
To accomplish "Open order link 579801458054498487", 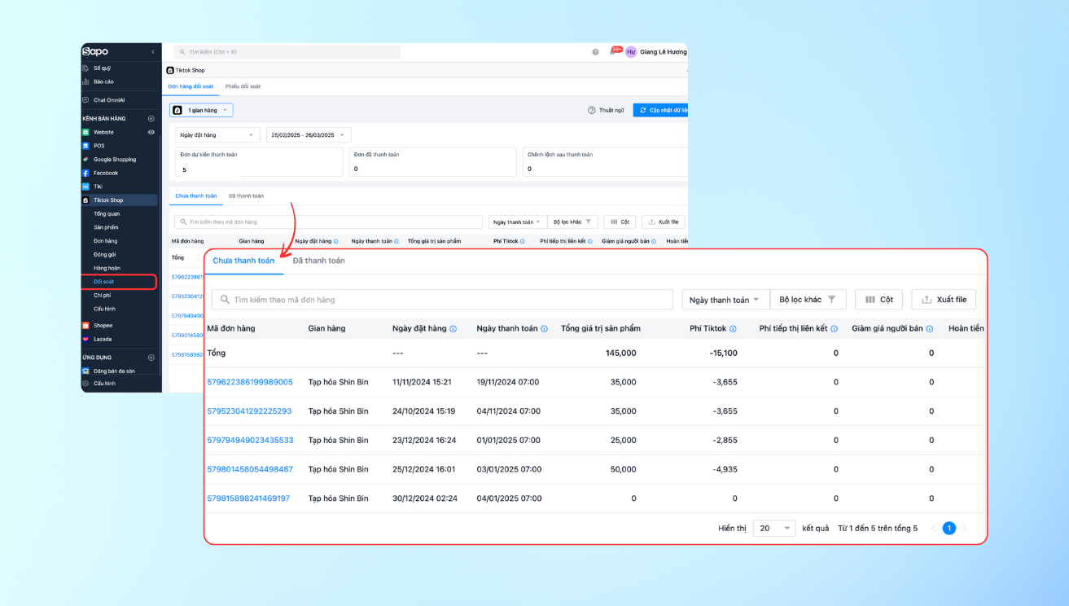I will (x=250, y=469).
